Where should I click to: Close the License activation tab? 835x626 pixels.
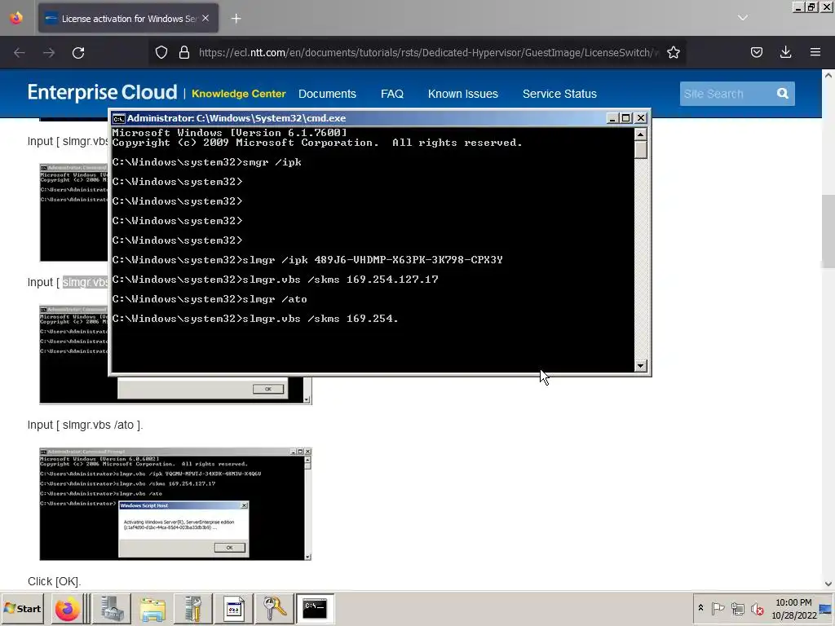(205, 18)
